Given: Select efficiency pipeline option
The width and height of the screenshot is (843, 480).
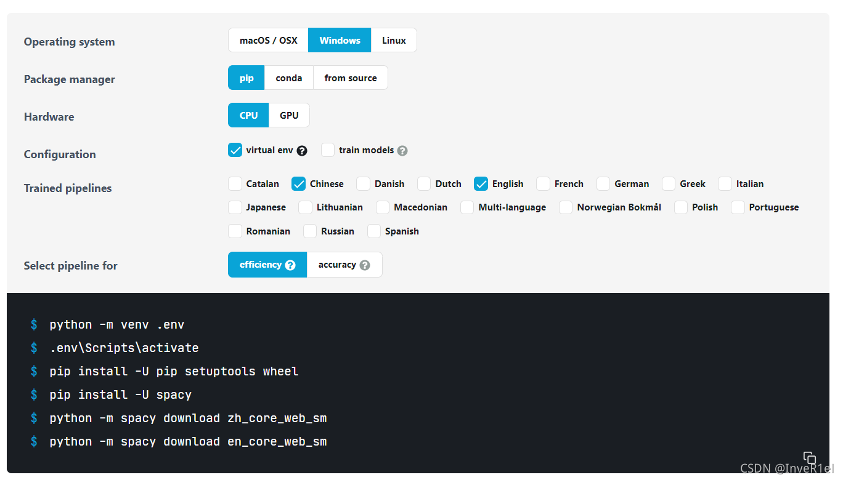Looking at the screenshot, I should pos(267,265).
